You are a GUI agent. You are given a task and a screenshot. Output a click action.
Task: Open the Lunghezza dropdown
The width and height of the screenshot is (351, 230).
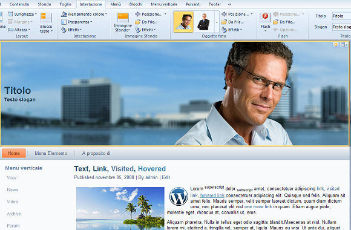point(22,14)
